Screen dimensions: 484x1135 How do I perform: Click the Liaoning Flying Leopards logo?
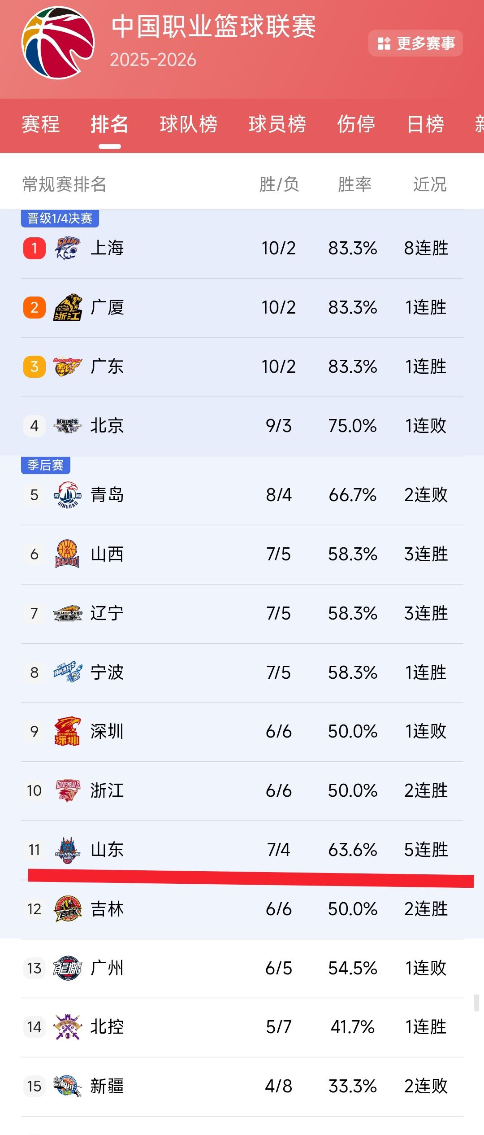coord(67,614)
